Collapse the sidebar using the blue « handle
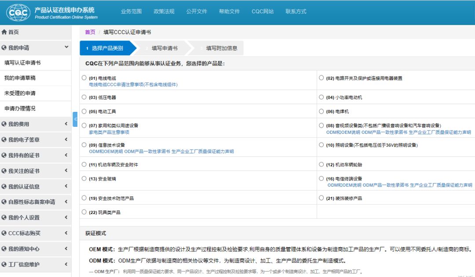This screenshot has height=277, width=475. pyautogui.click(x=75, y=119)
